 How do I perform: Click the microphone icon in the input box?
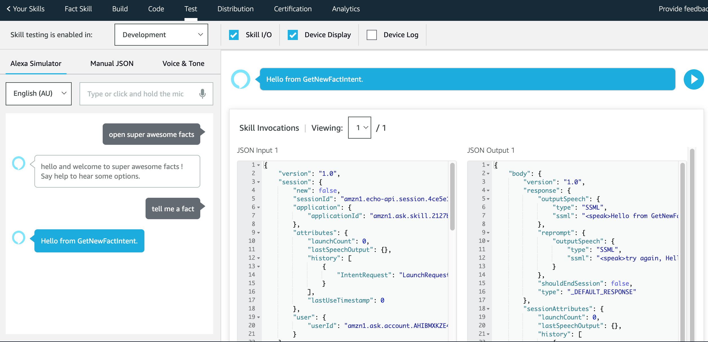point(202,94)
